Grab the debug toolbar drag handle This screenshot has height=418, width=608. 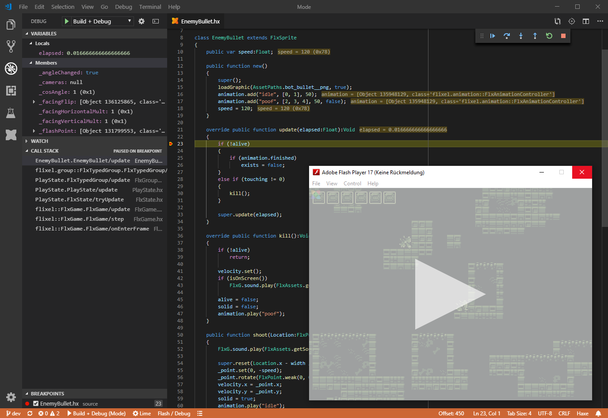click(x=482, y=36)
